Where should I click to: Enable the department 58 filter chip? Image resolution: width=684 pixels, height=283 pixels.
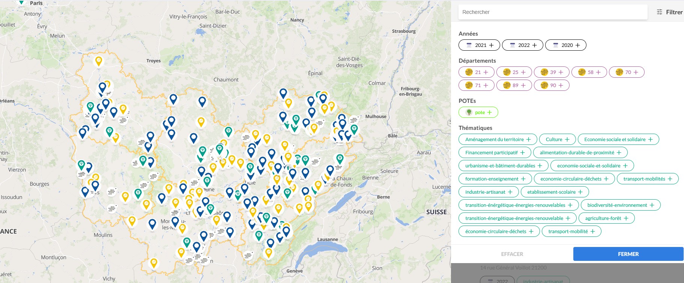coord(589,72)
